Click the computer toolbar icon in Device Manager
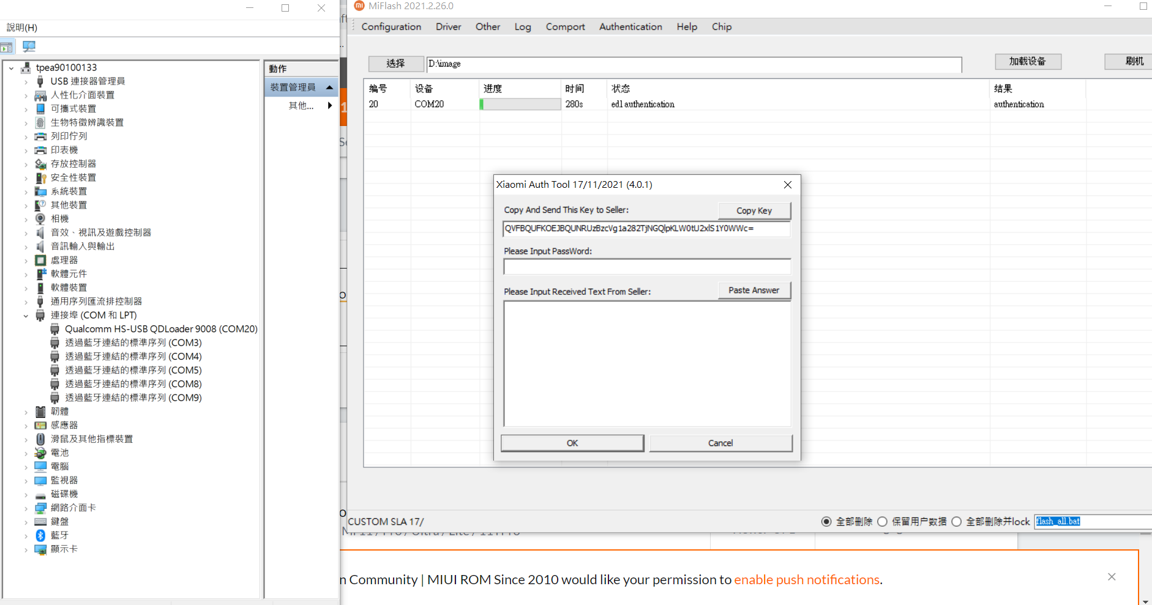Screen dimensions: 1152x605 [x=29, y=46]
